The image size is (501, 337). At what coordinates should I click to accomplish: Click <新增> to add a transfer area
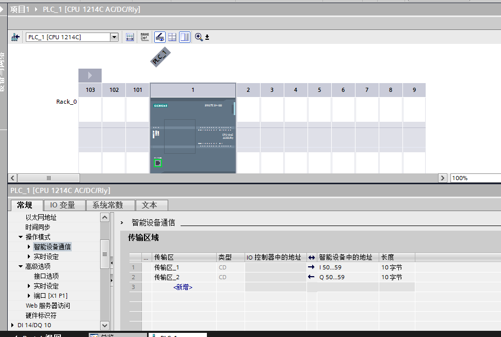point(183,287)
